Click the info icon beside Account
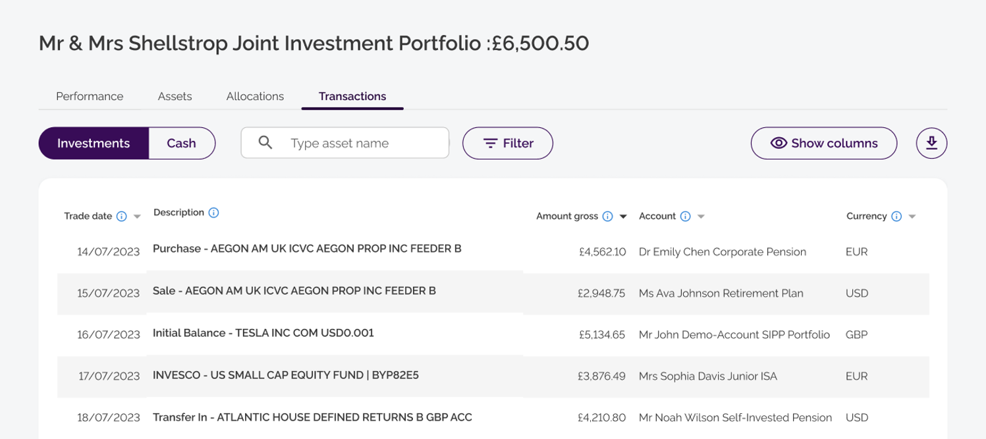This screenshot has width=986, height=439. coord(685,216)
